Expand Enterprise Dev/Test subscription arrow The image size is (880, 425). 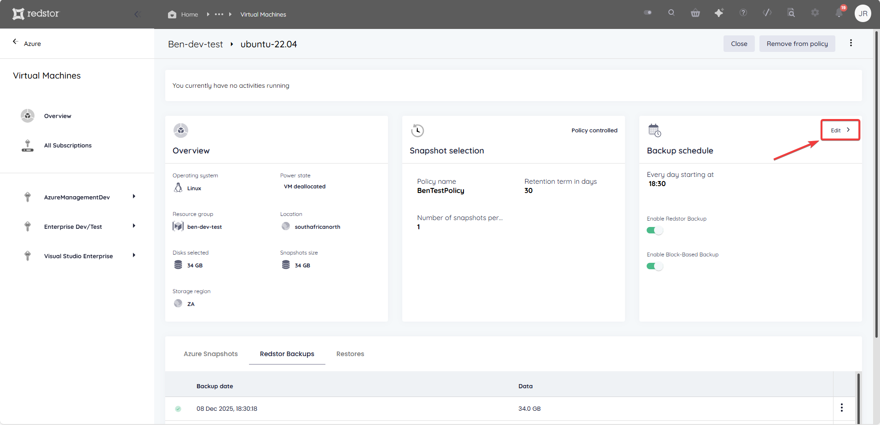pos(134,226)
